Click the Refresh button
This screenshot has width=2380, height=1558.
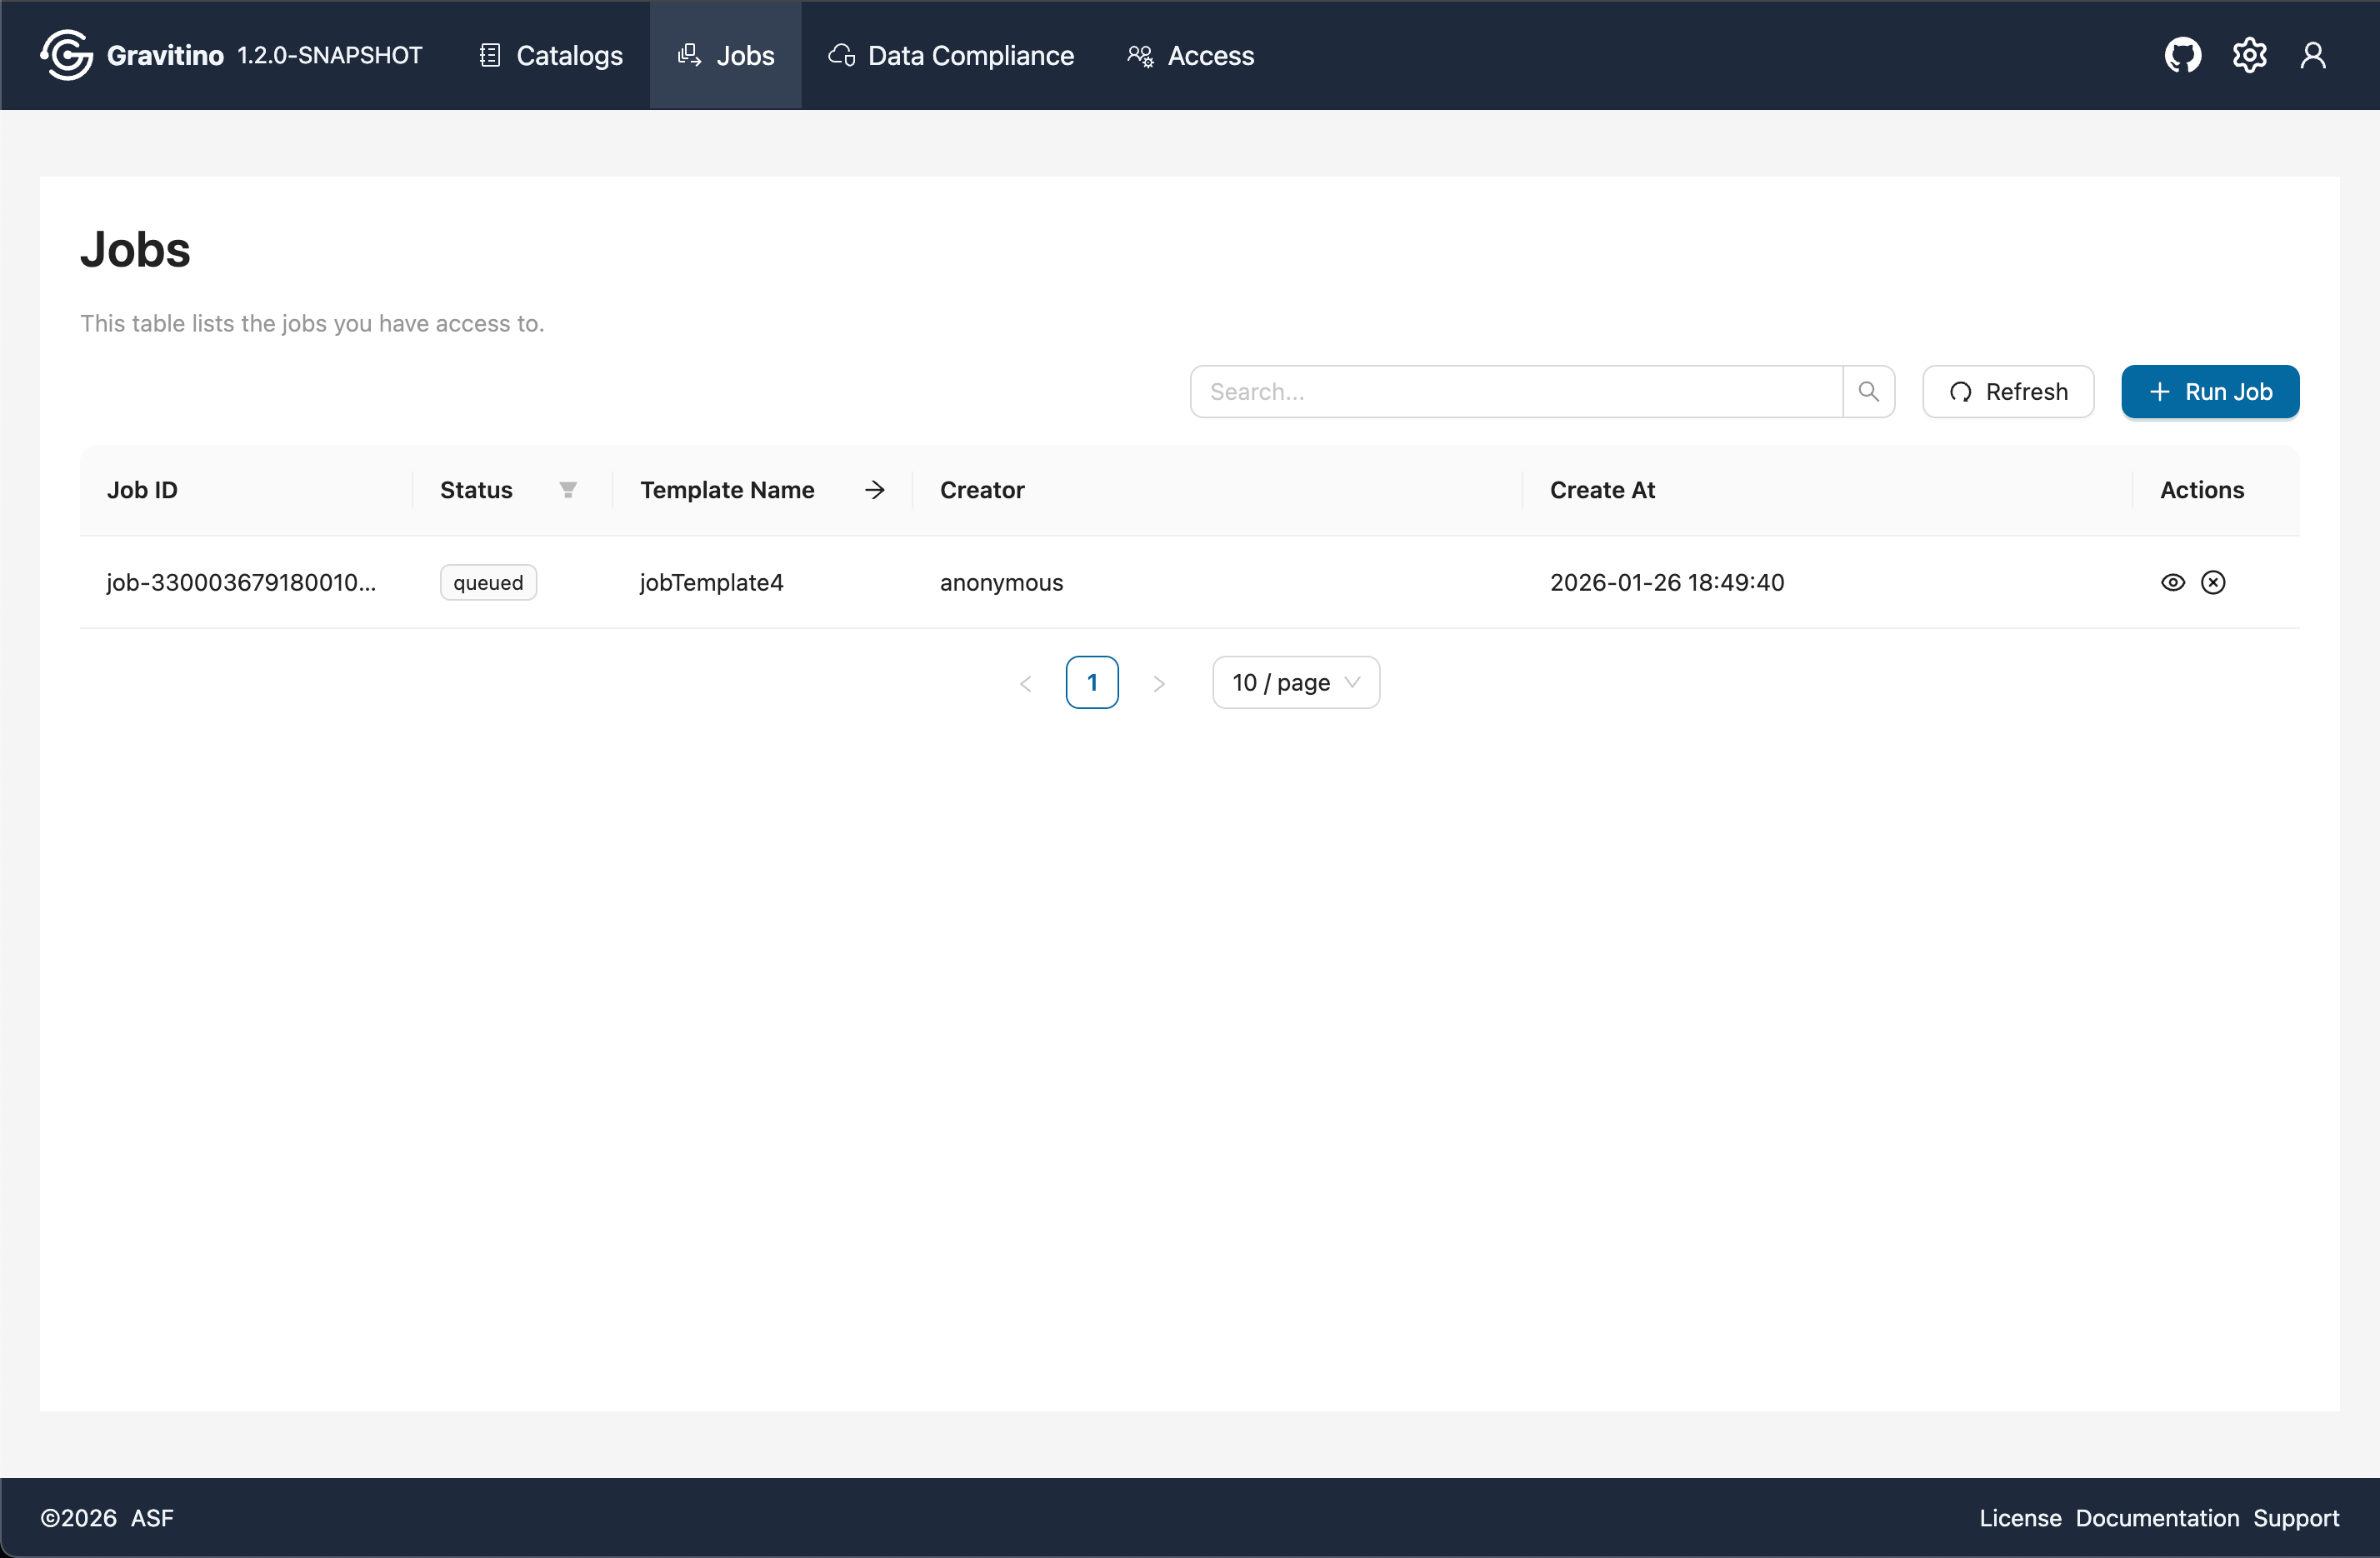pos(2008,391)
